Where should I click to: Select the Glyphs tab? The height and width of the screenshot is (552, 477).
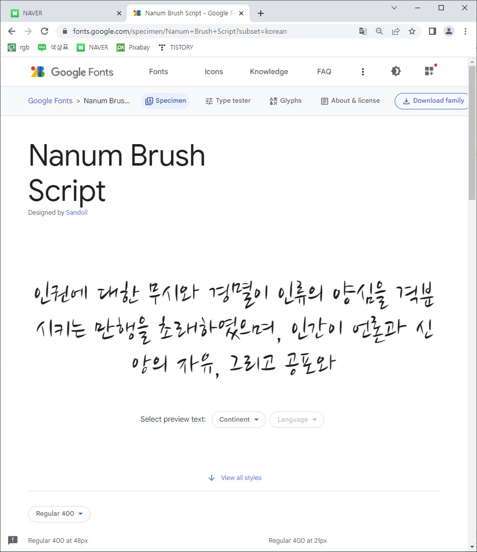[x=285, y=101]
